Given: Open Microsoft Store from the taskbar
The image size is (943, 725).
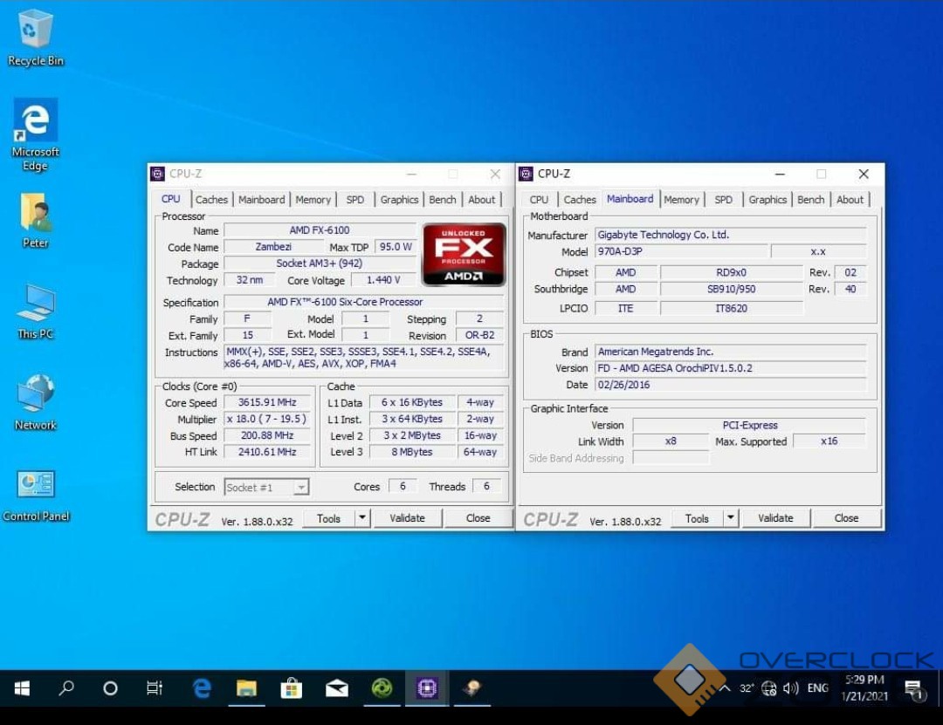Looking at the screenshot, I should (x=292, y=689).
